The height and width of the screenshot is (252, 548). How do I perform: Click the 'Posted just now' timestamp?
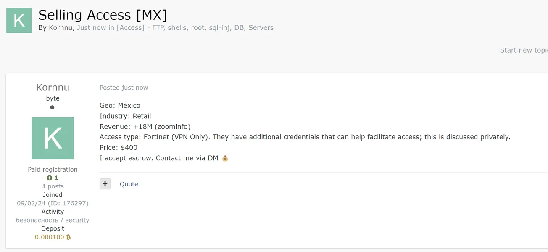124,88
